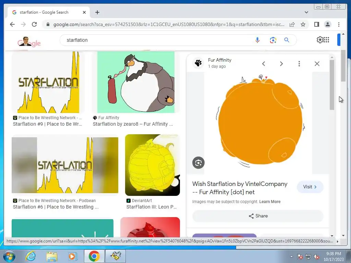Open Starflation #6 wrestling thumbnail
351x263 pixels.
click(65, 165)
